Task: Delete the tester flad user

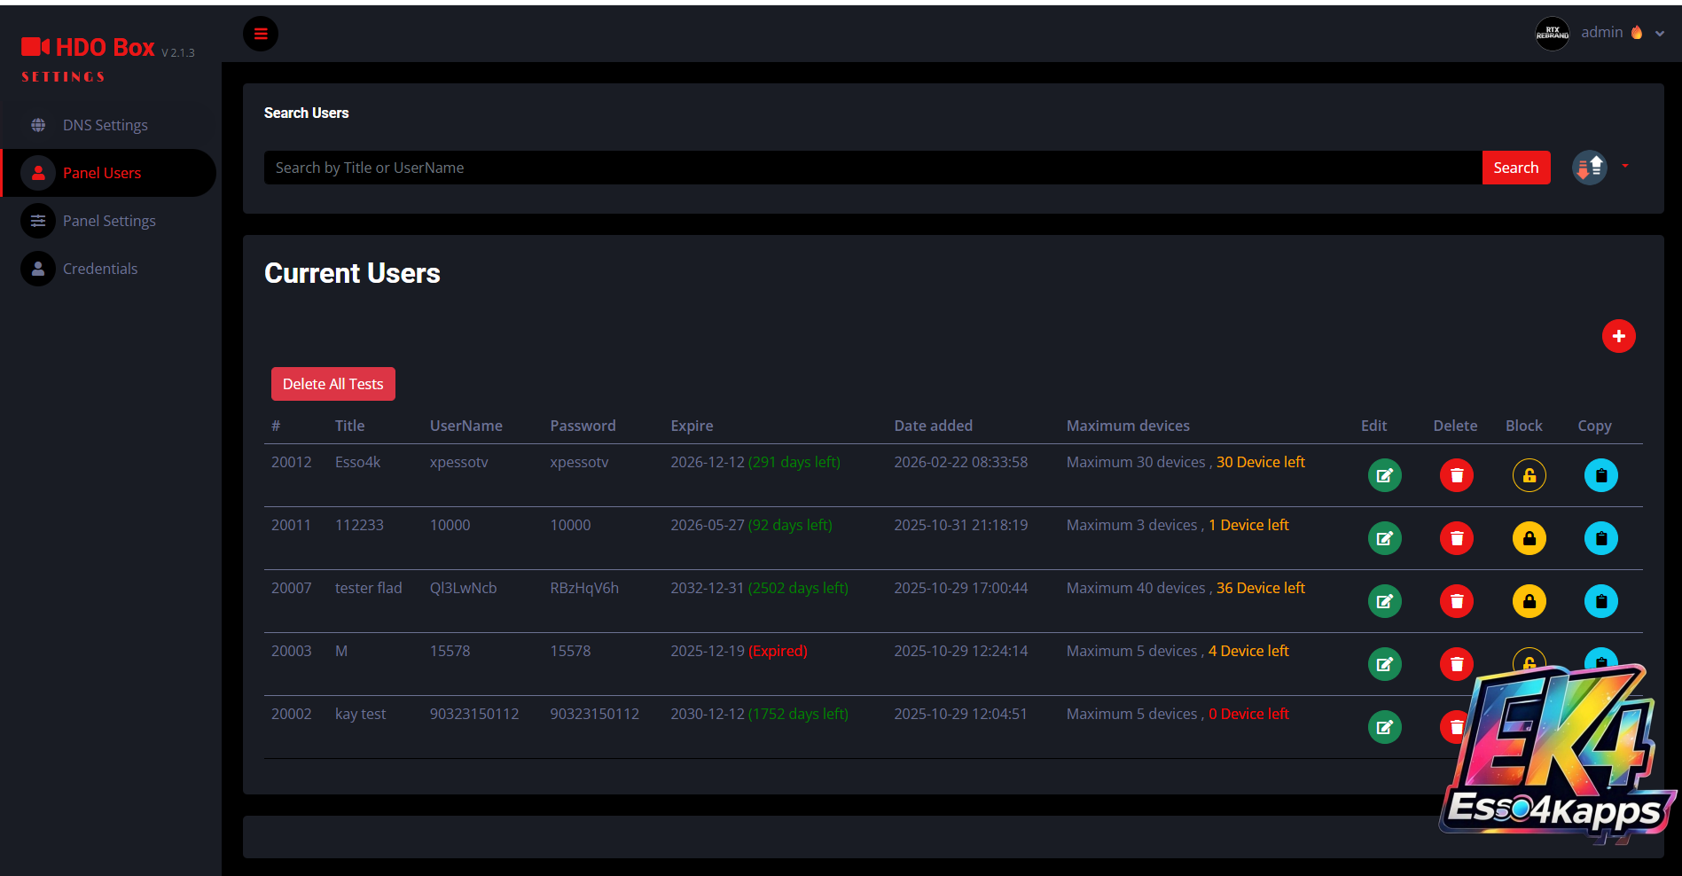Action: coord(1456,601)
